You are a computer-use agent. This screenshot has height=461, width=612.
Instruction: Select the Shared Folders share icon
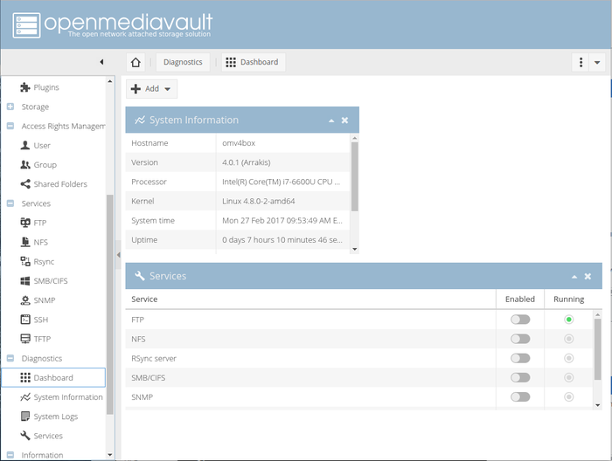click(x=25, y=184)
